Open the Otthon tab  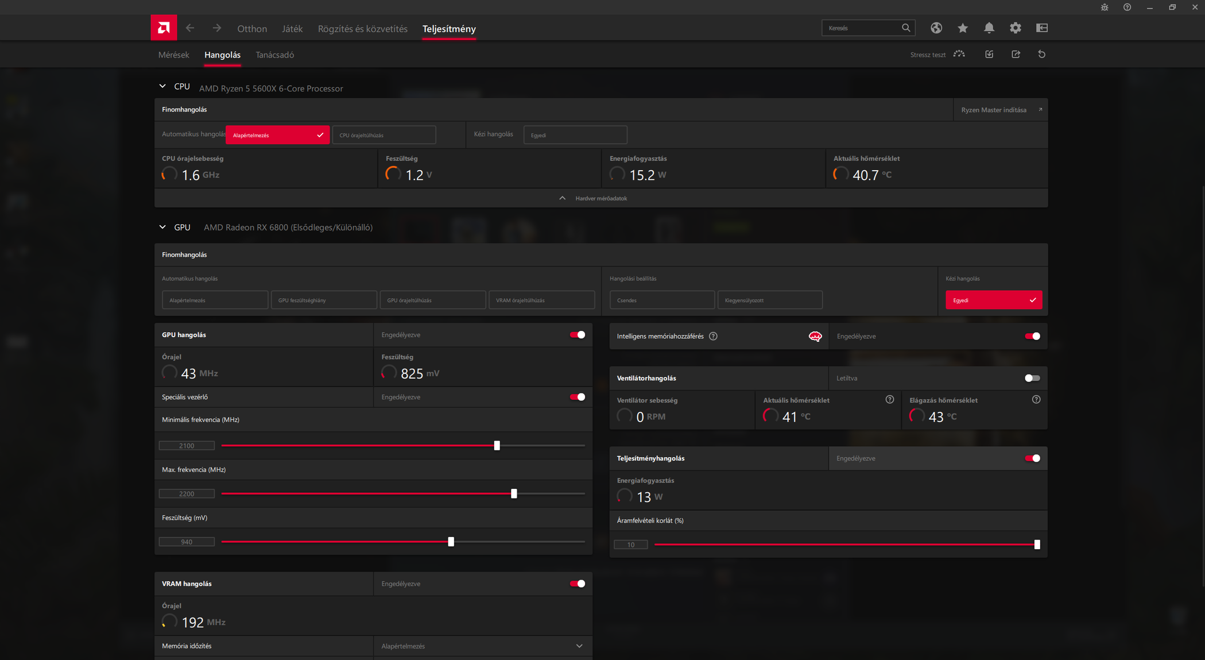click(252, 28)
